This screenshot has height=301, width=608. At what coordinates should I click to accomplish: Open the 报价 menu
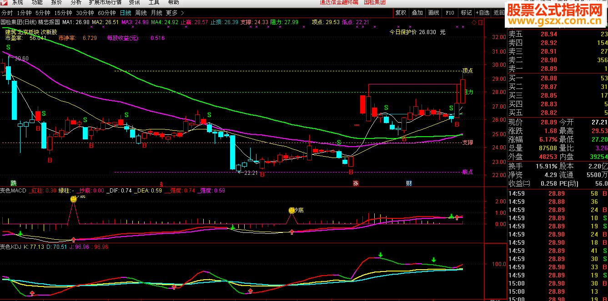56,2
